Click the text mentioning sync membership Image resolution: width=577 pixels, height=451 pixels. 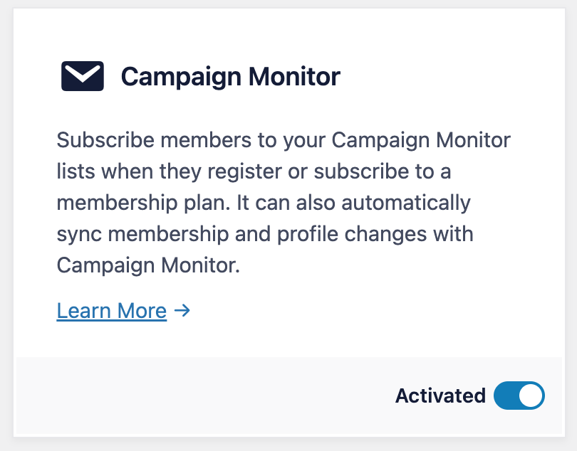click(265, 234)
